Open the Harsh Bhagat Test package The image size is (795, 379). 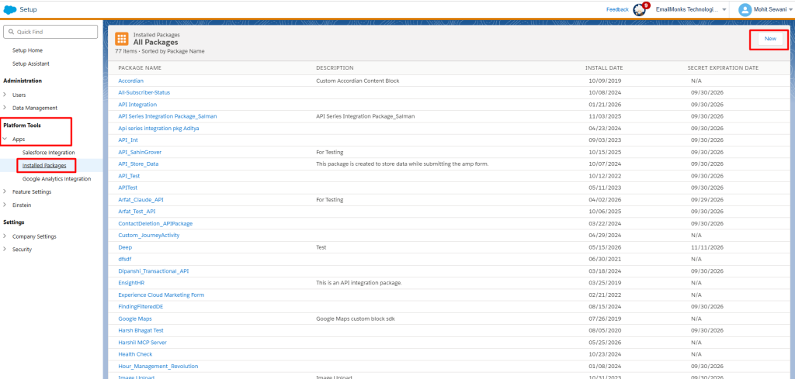(141, 330)
